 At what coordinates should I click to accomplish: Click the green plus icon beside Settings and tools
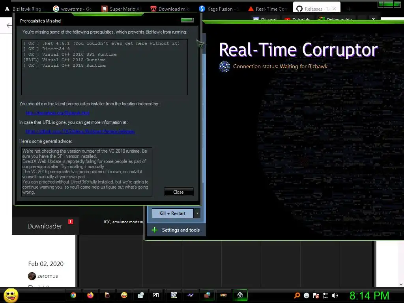tap(154, 230)
